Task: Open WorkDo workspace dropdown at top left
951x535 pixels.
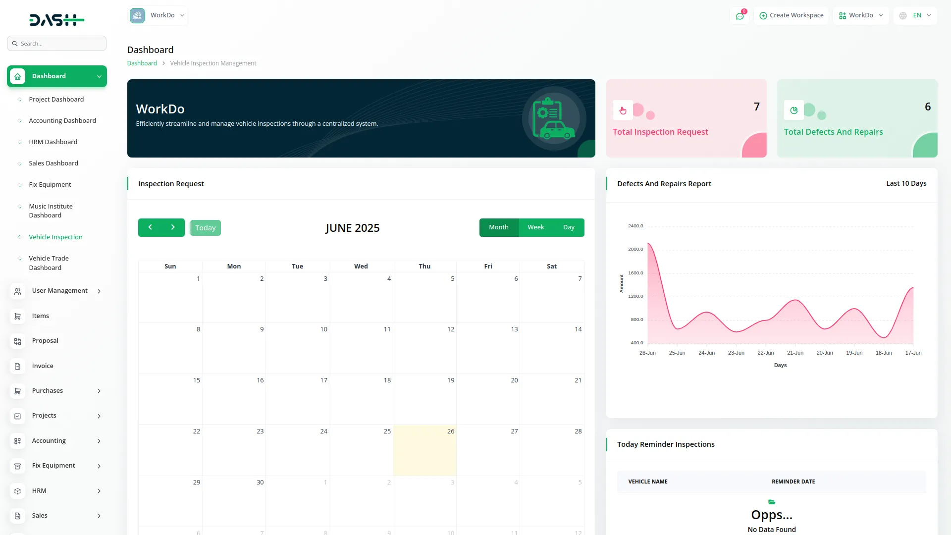Action: (158, 15)
